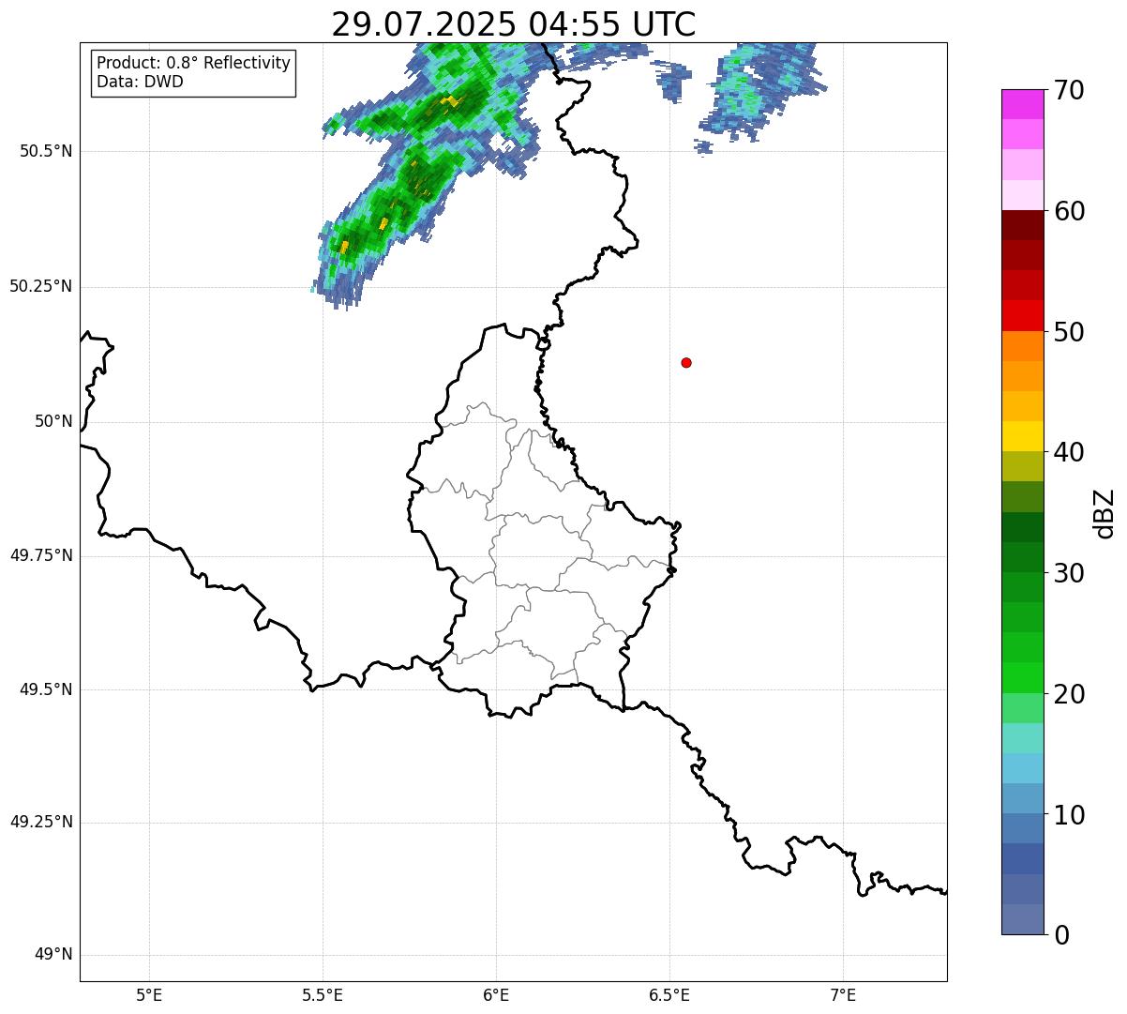Click the 49.5°N latitude label
This screenshot has height=1014, width=1127.
[46, 689]
